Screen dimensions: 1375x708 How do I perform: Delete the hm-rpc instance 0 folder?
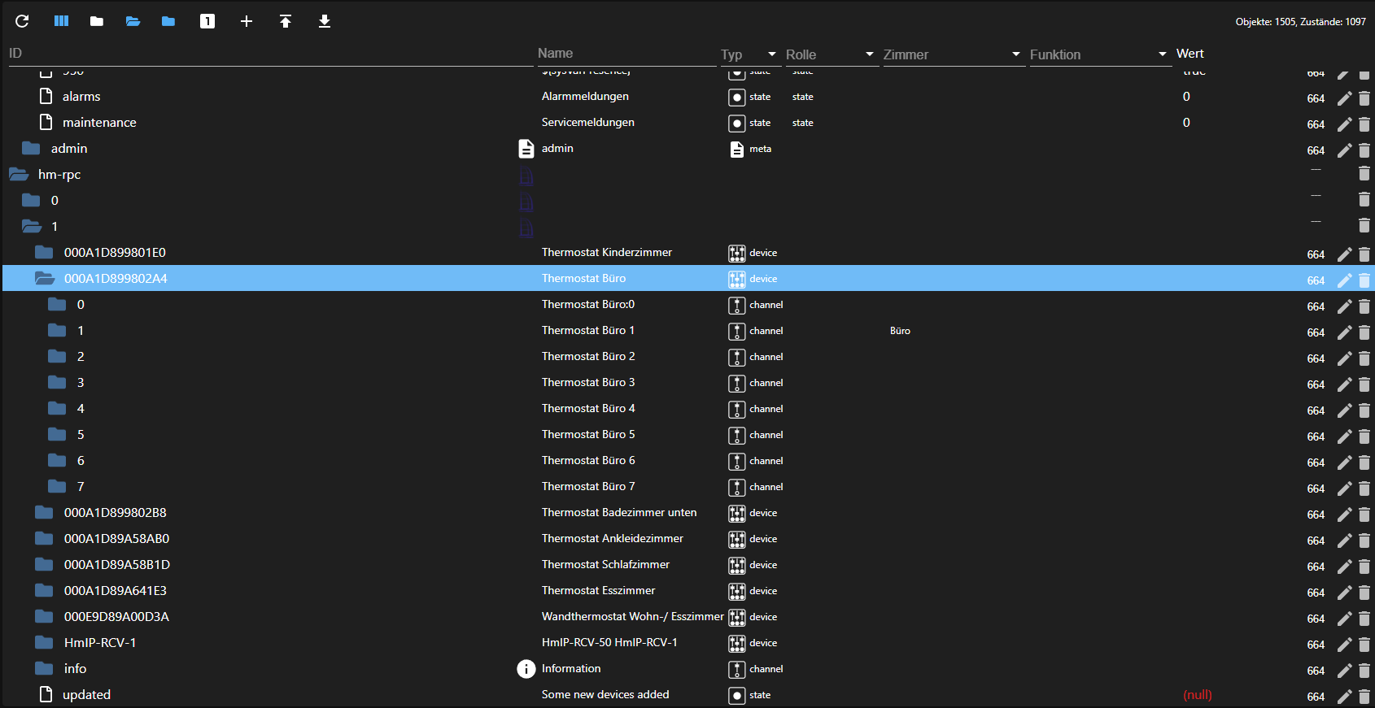click(x=1364, y=199)
